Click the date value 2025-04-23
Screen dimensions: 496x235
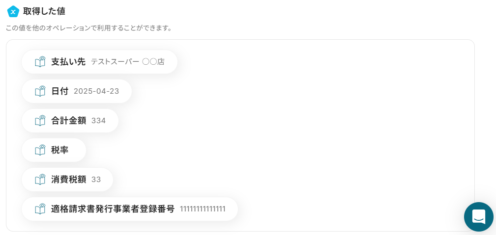pyautogui.click(x=96, y=91)
